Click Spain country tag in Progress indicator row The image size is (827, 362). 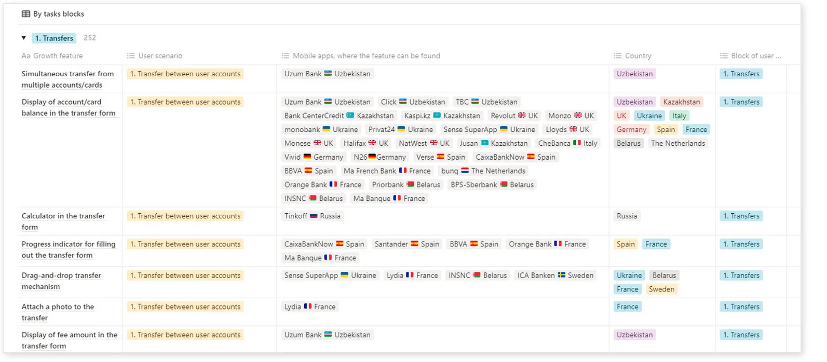point(626,244)
